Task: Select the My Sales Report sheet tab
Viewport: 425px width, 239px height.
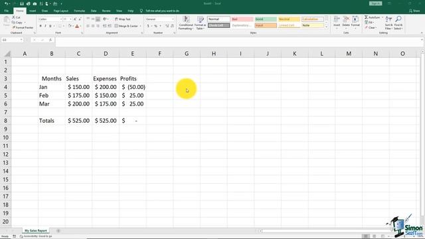Action: tap(36, 231)
